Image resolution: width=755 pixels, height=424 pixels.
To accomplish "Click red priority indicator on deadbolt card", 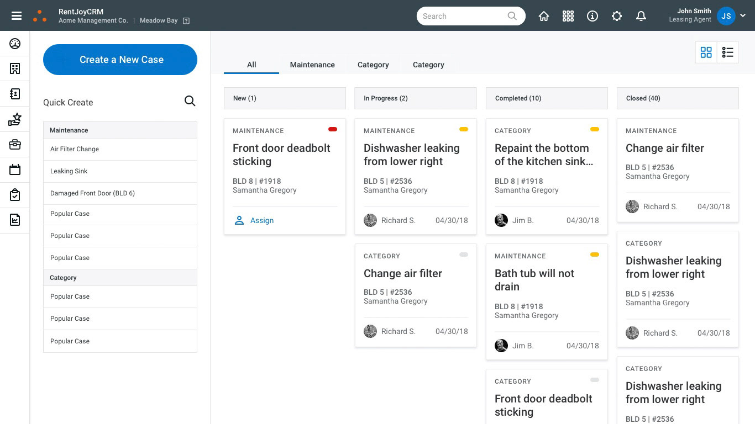I will point(333,129).
